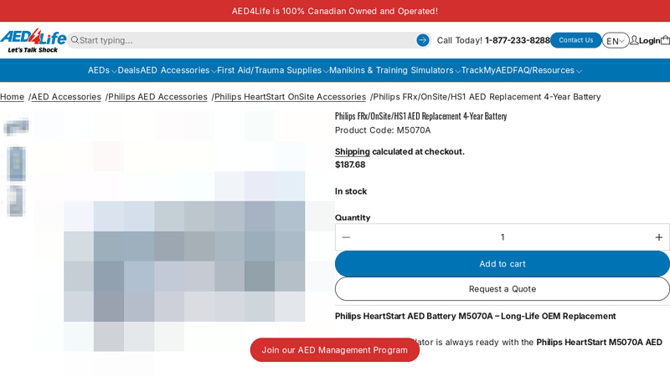670x376 pixels.
Task: Click the In stock status text
Action: 351,191
